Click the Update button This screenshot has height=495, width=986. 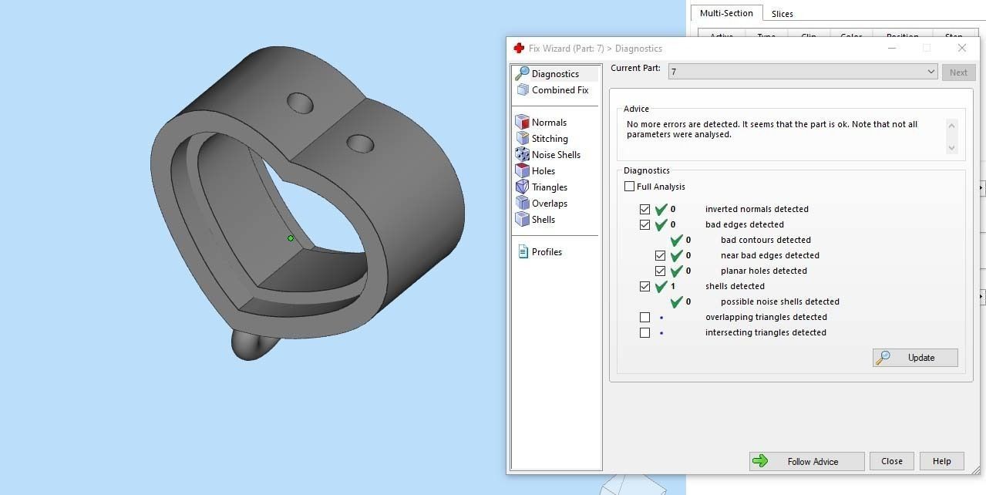pos(915,358)
